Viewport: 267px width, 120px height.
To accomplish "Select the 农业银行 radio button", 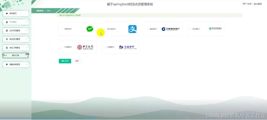I will 190,29.
